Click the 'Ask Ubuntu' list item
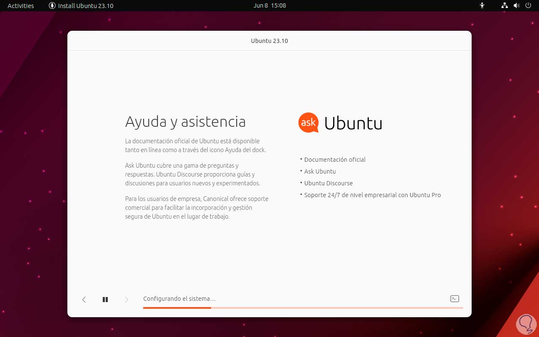This screenshot has width=539, height=337. pyautogui.click(x=320, y=171)
